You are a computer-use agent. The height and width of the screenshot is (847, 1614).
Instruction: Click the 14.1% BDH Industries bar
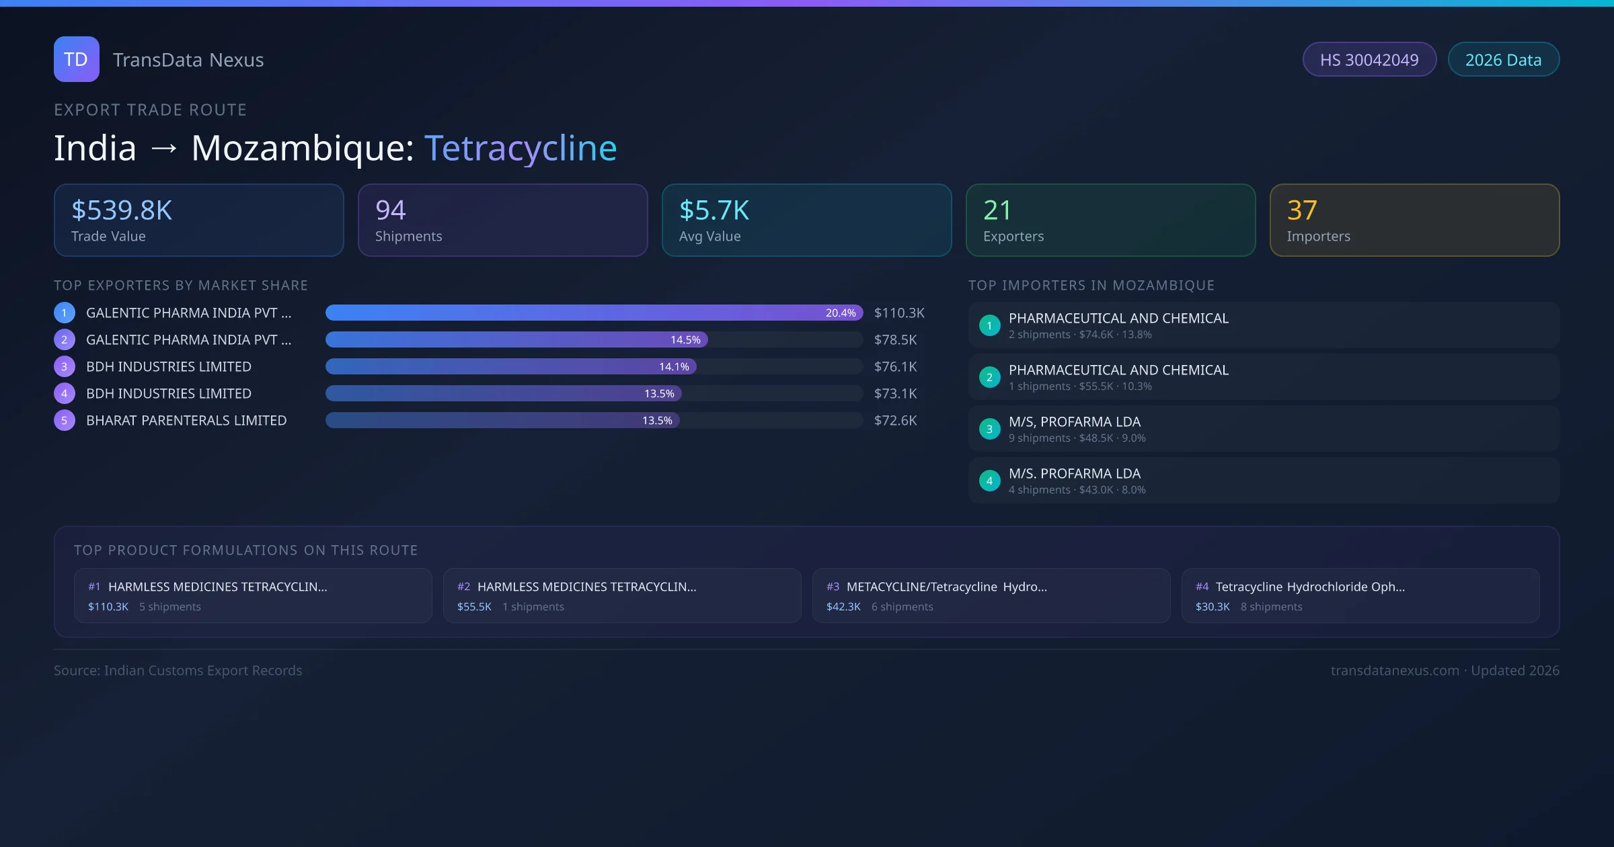pyautogui.click(x=511, y=366)
